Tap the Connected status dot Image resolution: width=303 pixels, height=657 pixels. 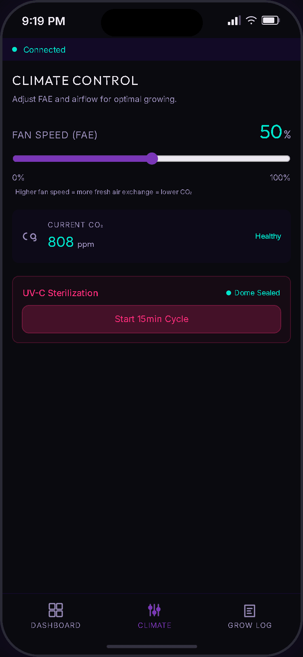[15, 49]
